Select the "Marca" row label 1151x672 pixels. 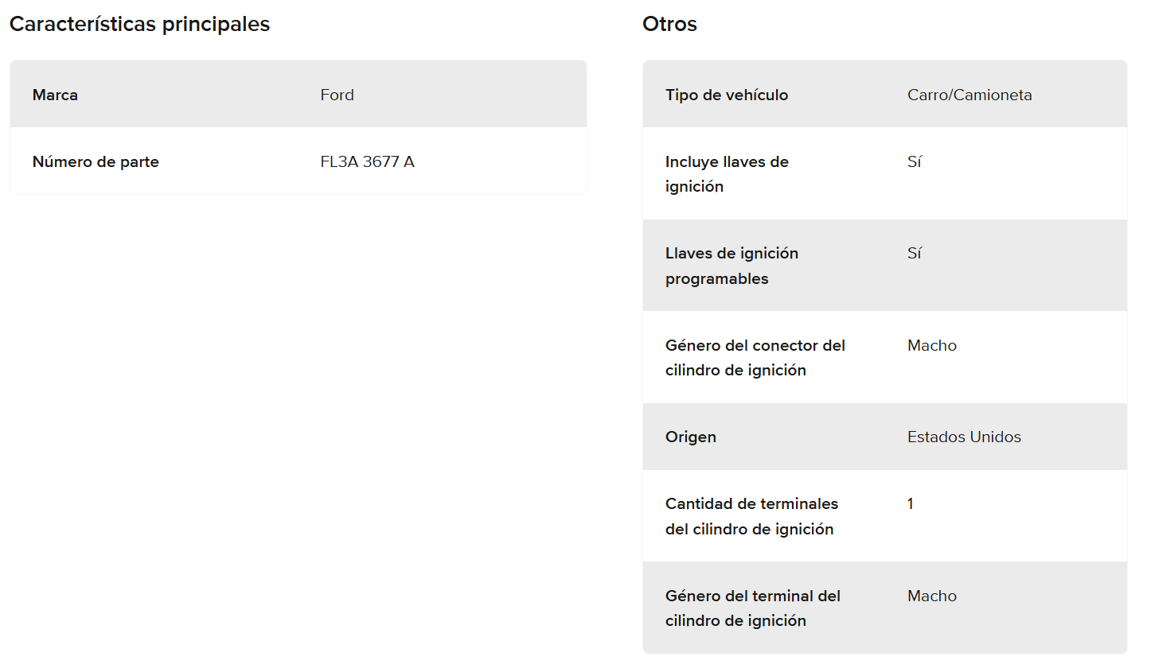click(55, 95)
